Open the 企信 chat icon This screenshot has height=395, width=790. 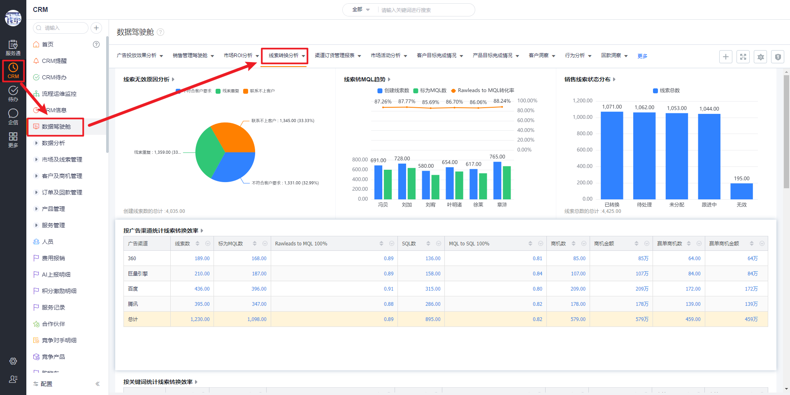(13, 117)
